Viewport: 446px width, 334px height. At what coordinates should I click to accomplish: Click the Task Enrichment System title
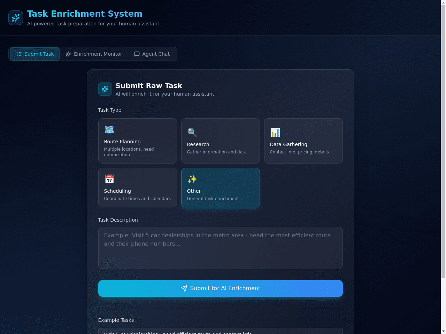coord(85,14)
